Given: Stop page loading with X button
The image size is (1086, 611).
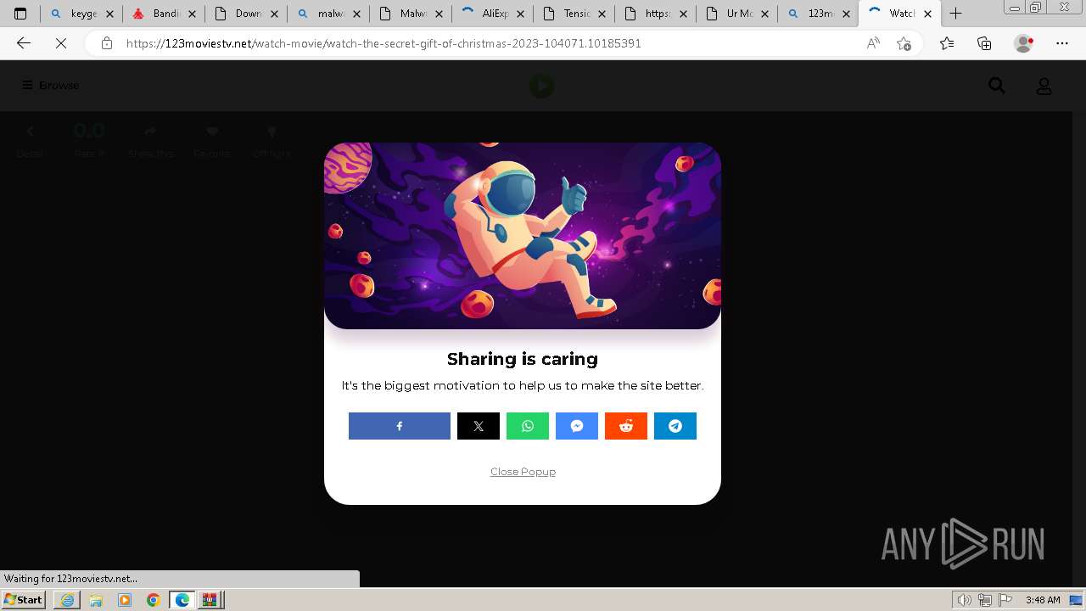Looking at the screenshot, I should 61,43.
